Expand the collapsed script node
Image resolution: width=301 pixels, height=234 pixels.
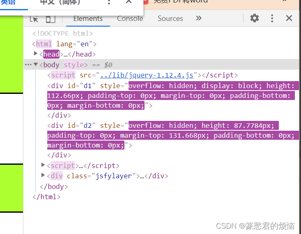click(x=43, y=165)
